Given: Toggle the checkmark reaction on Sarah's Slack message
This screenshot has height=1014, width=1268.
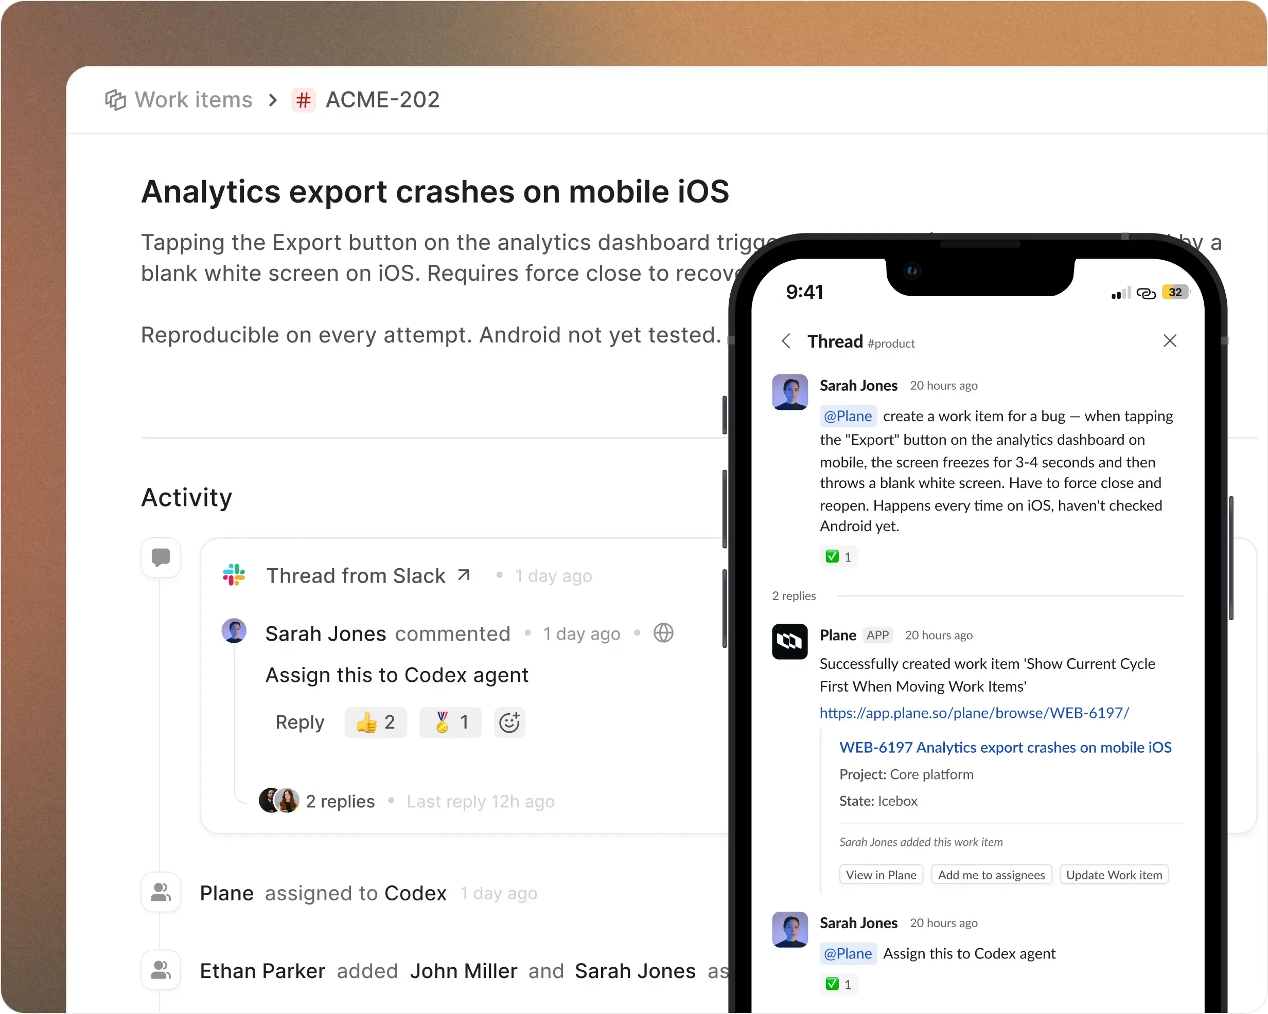Looking at the screenshot, I should coord(839,556).
